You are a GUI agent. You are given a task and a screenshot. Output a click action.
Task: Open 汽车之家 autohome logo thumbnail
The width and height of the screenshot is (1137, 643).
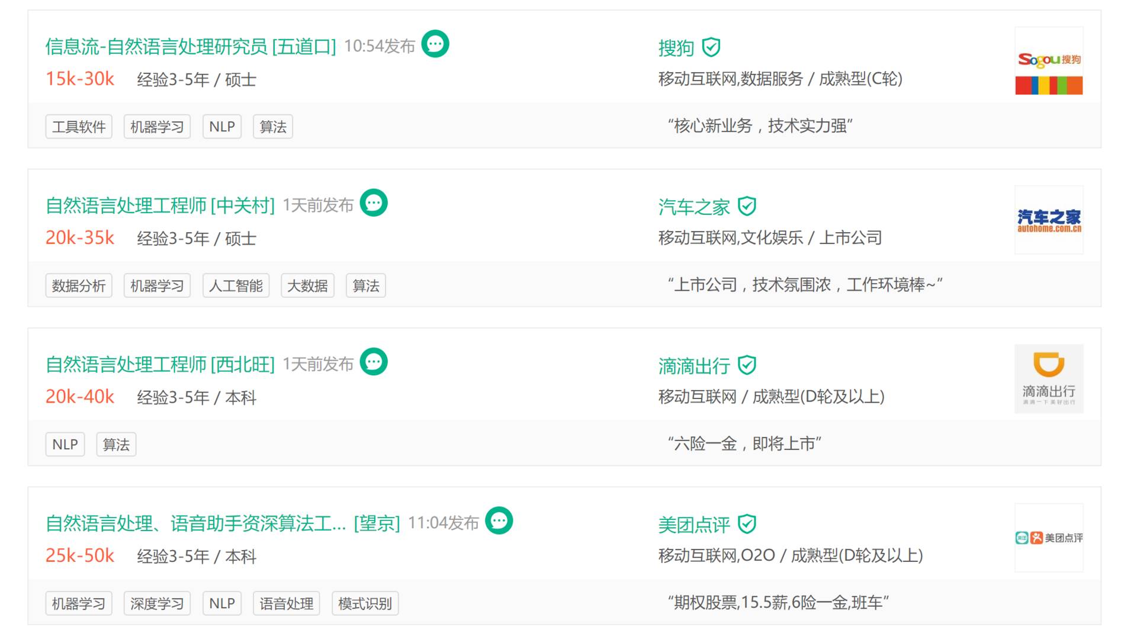[x=1048, y=220]
